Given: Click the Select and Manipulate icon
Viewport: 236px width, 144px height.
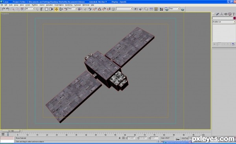Looking at the screenshot, I should [x=85, y=9].
